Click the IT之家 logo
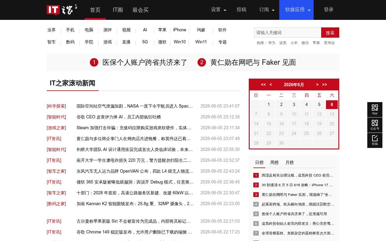This screenshot has width=386, height=241. click(62, 10)
